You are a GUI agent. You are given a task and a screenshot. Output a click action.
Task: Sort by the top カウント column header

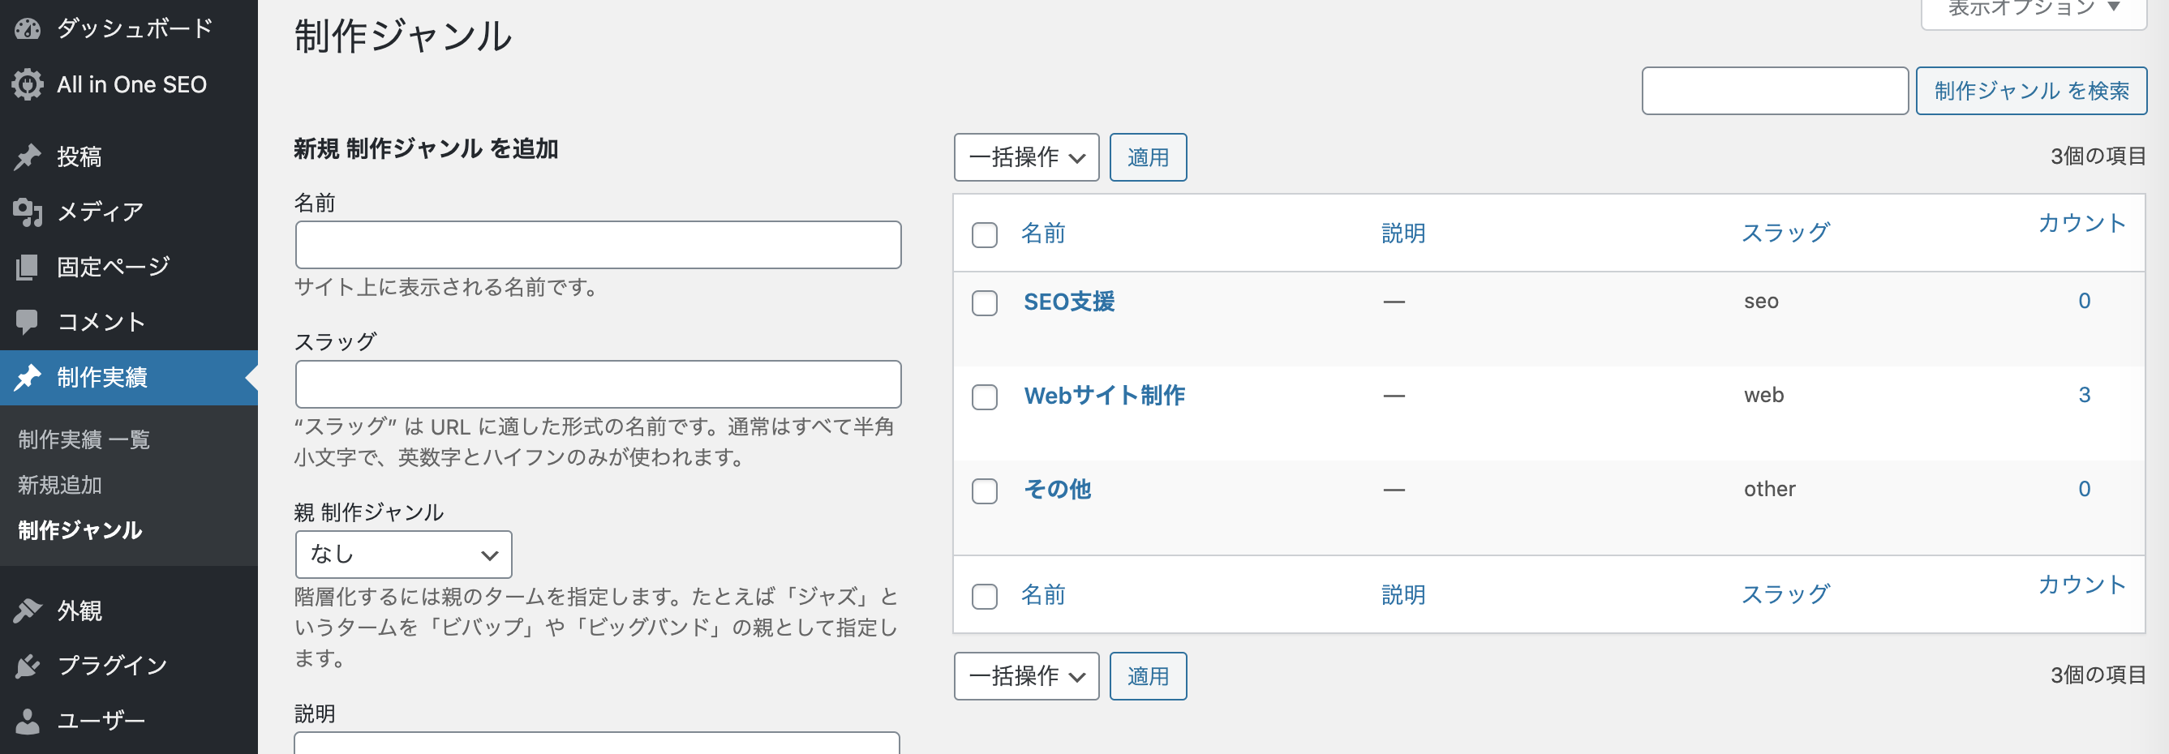(x=2081, y=223)
